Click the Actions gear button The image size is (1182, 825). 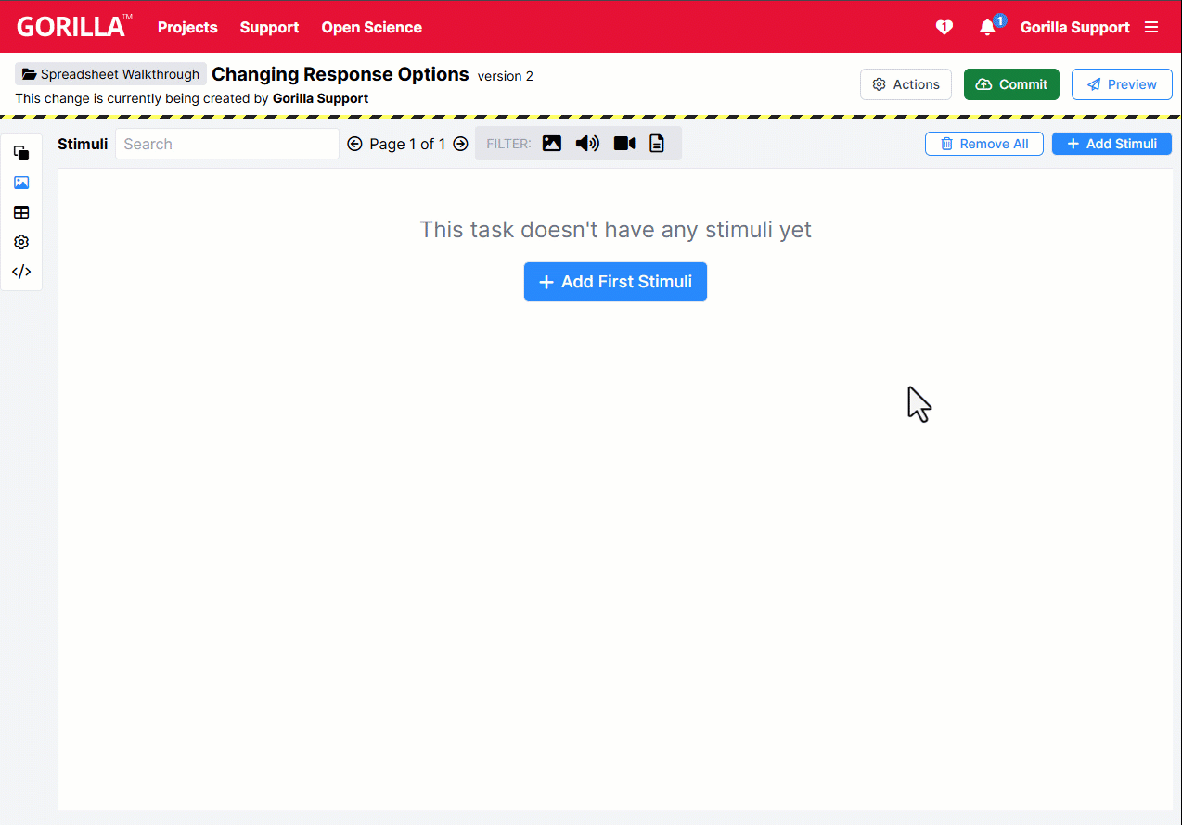click(906, 83)
